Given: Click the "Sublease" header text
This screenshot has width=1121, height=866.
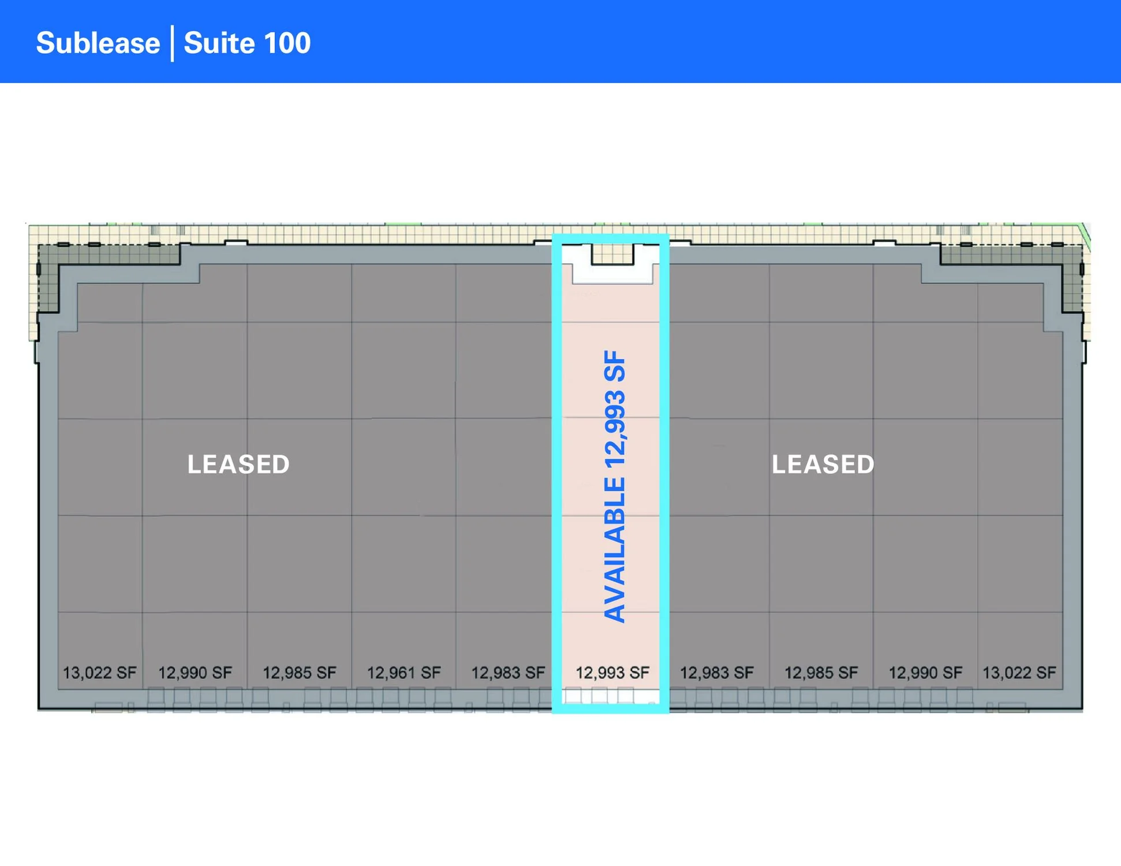Looking at the screenshot, I should 98,43.
